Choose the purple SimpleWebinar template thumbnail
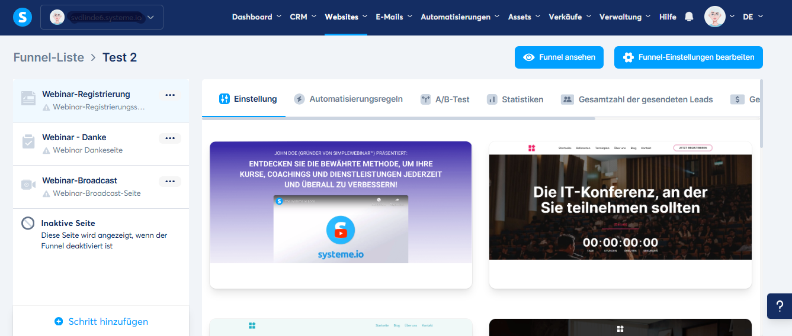 341,215
